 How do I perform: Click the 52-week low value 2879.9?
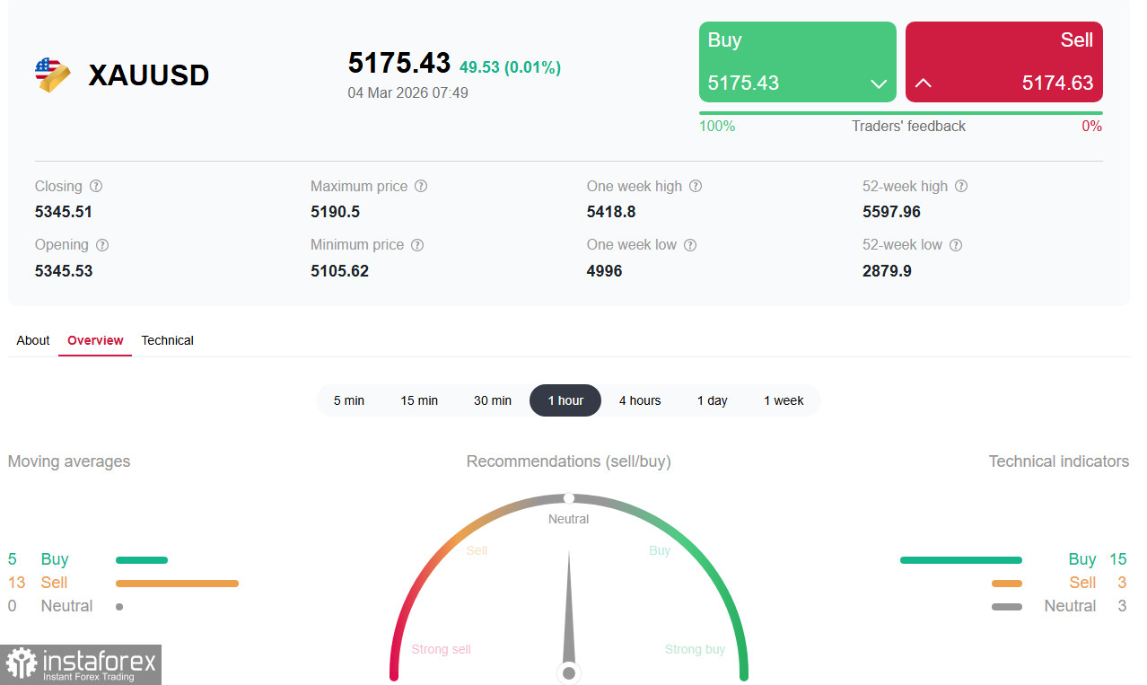(888, 270)
